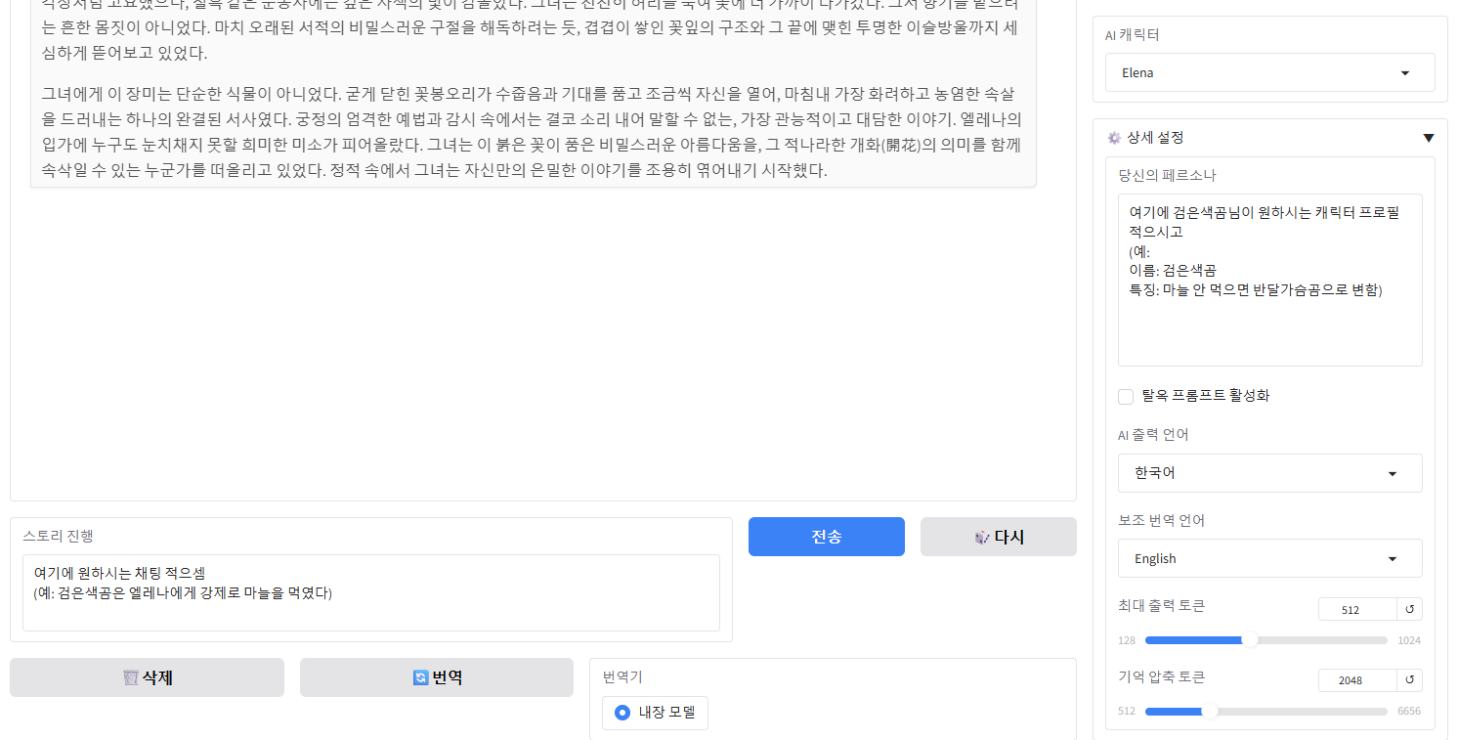The height and width of the screenshot is (740, 1458).
Task: Click the 기억 압축 토큰 number field
Action: [1355, 680]
